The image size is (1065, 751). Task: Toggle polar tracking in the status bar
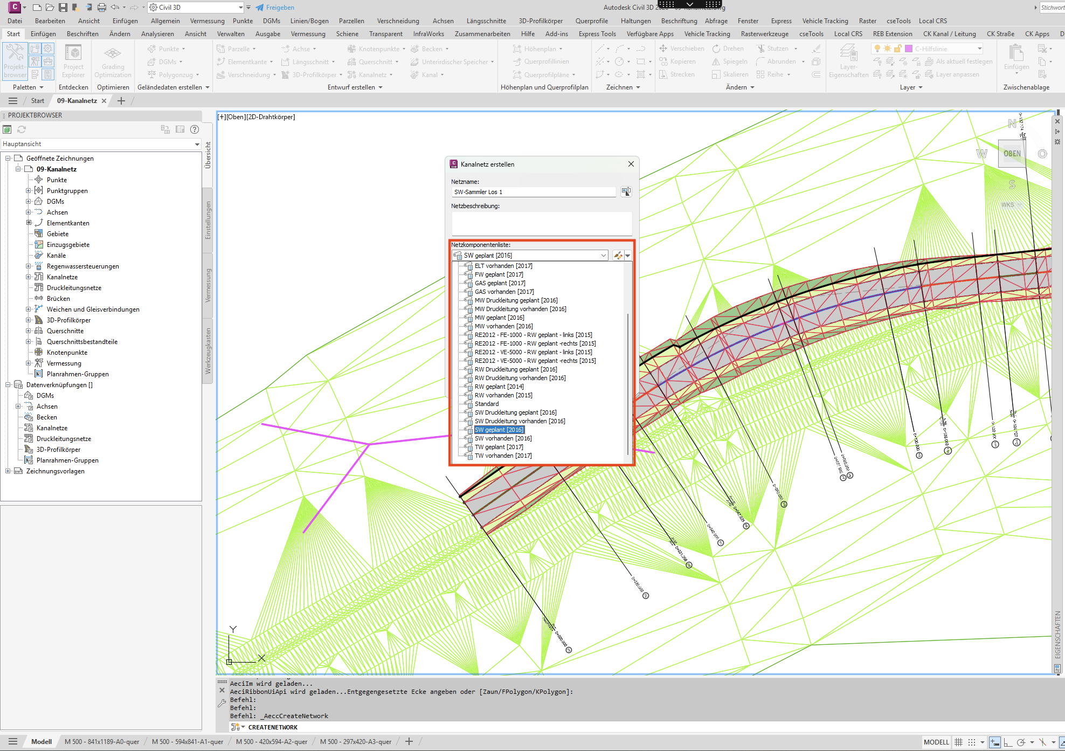click(1020, 742)
